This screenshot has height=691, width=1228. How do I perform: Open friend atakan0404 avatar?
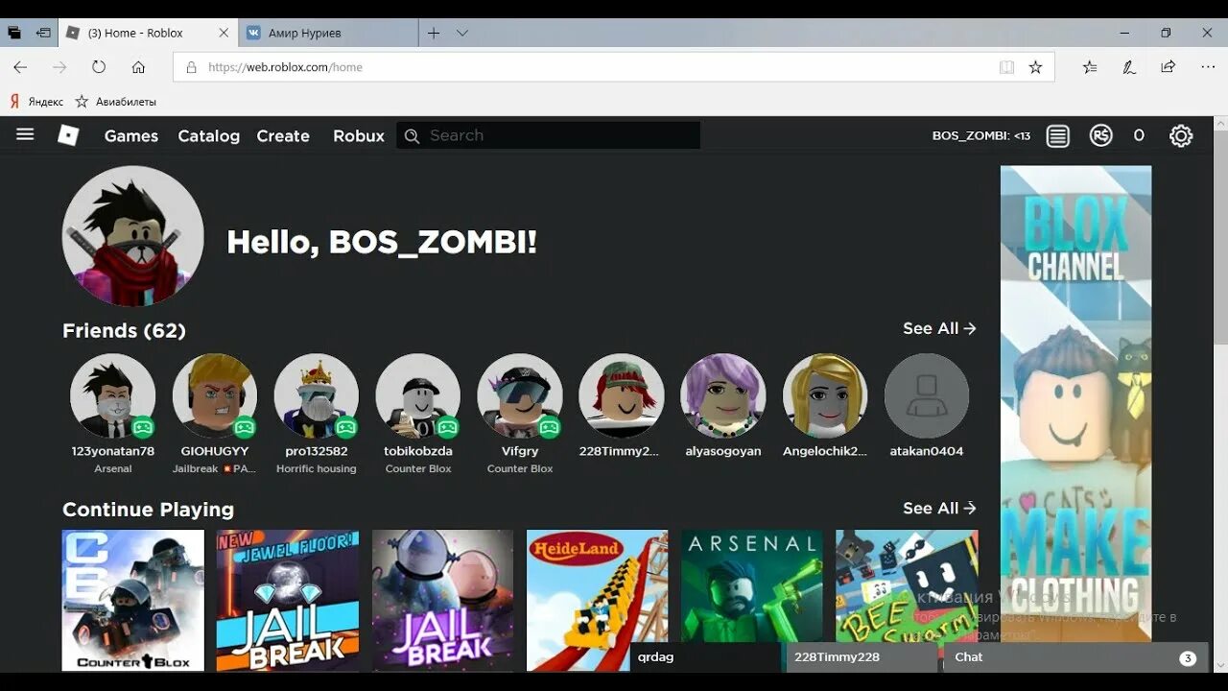927,395
